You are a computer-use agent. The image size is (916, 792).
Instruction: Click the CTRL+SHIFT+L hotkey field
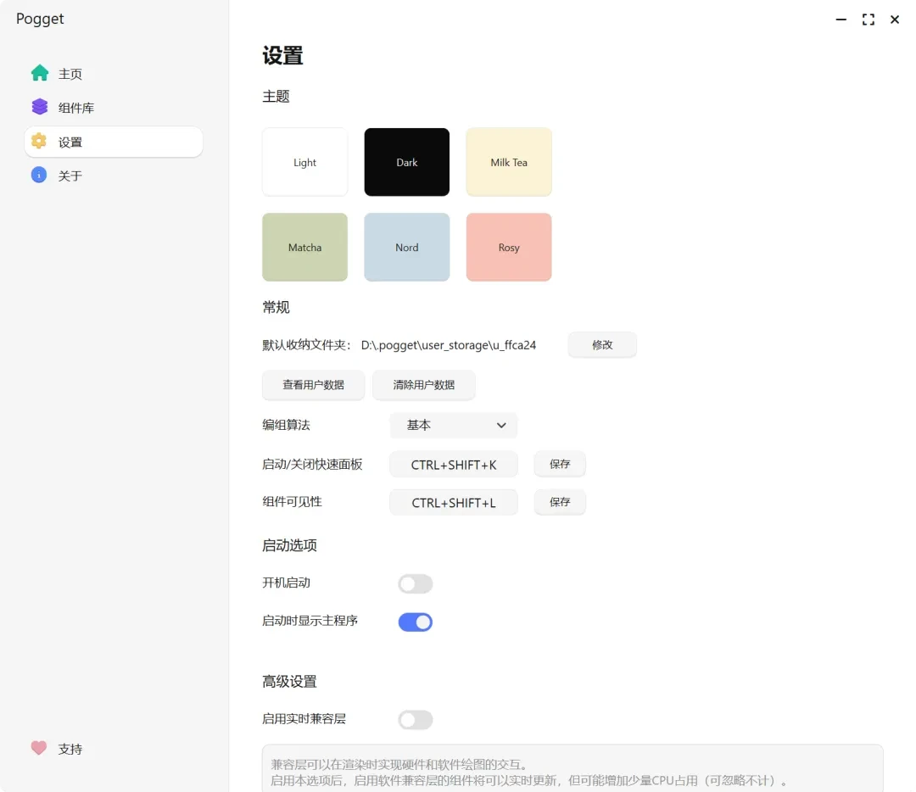coord(453,503)
